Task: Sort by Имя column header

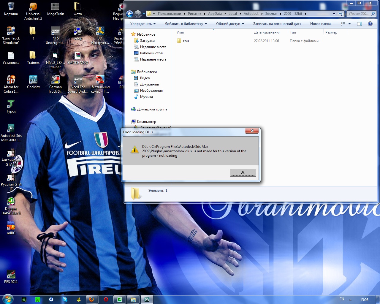Action: tap(213, 32)
